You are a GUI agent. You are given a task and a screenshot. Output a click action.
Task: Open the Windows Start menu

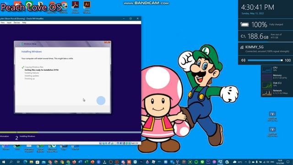(4, 162)
